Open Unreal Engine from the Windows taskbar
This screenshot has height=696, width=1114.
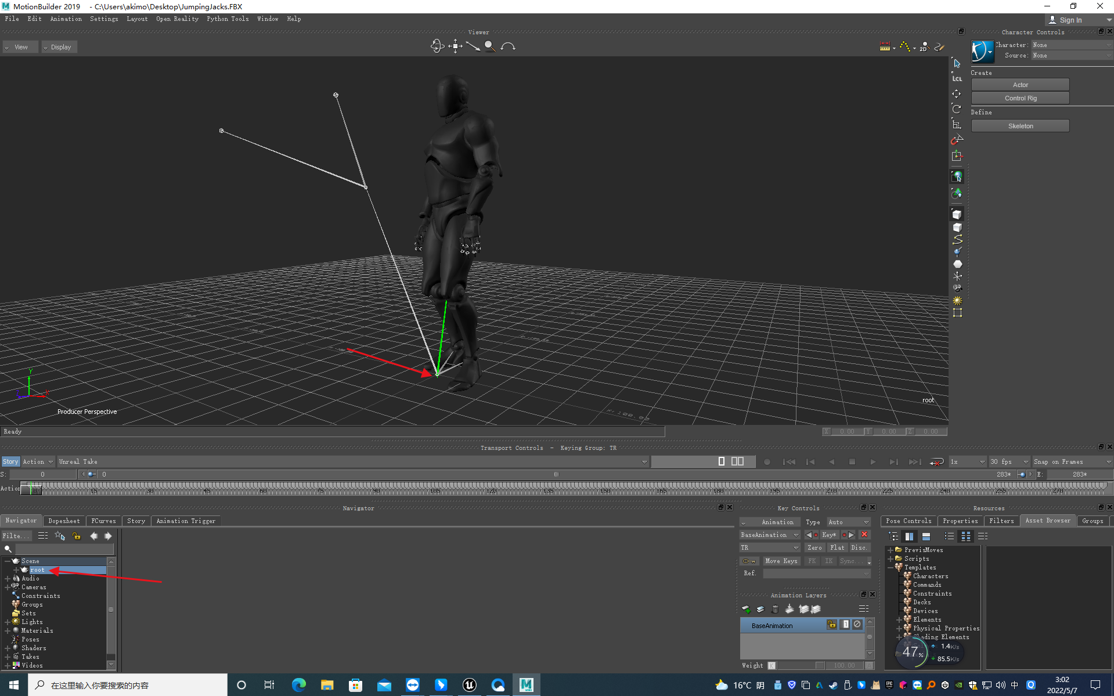point(469,685)
